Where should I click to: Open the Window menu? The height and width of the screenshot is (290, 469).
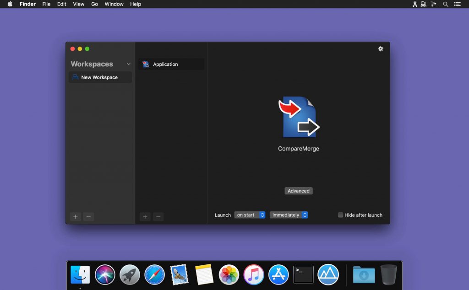point(114,4)
